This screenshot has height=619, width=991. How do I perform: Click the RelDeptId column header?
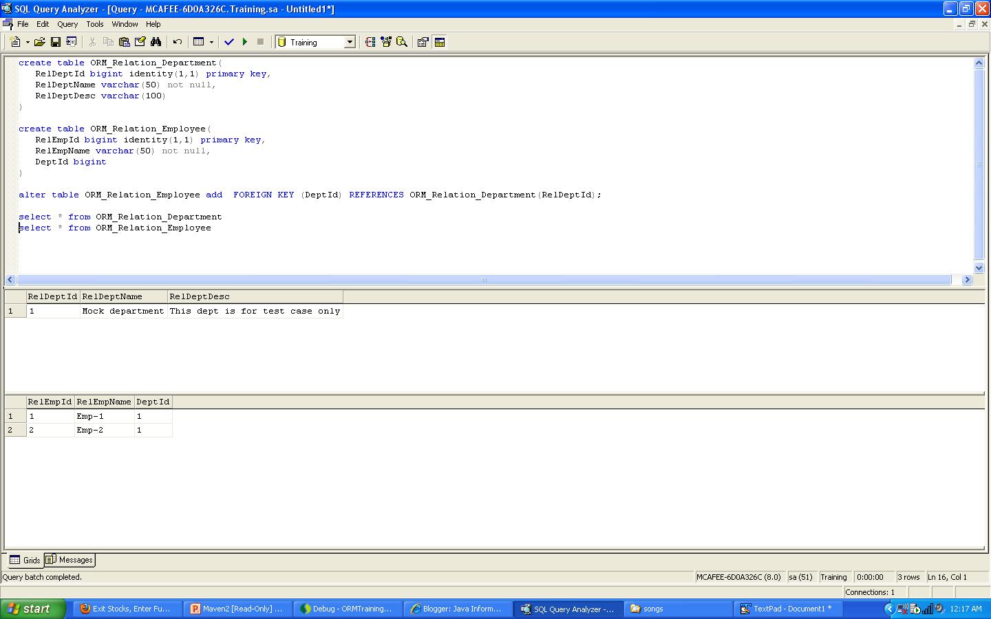tap(53, 296)
